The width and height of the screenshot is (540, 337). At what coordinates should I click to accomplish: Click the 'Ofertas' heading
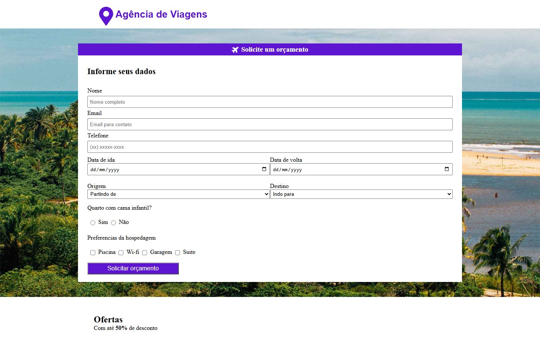click(x=108, y=319)
